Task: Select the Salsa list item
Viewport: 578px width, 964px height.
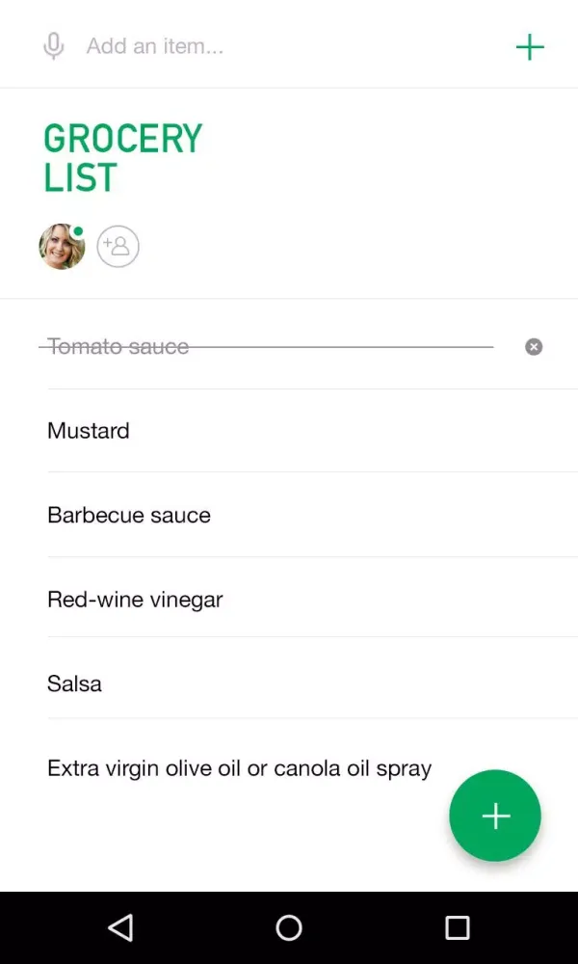Action: point(74,683)
